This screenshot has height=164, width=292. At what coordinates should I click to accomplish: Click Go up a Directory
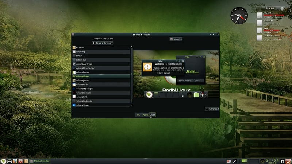pos(103,43)
